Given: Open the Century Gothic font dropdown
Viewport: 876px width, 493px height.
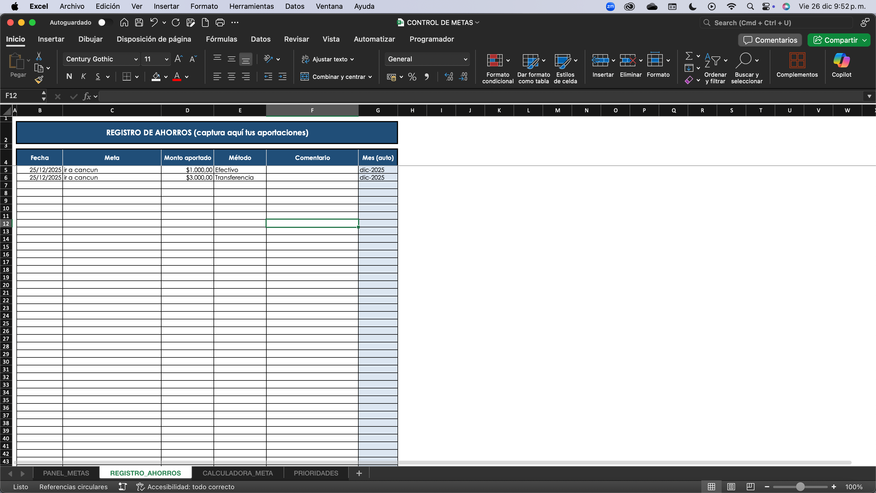Looking at the screenshot, I should point(136,59).
